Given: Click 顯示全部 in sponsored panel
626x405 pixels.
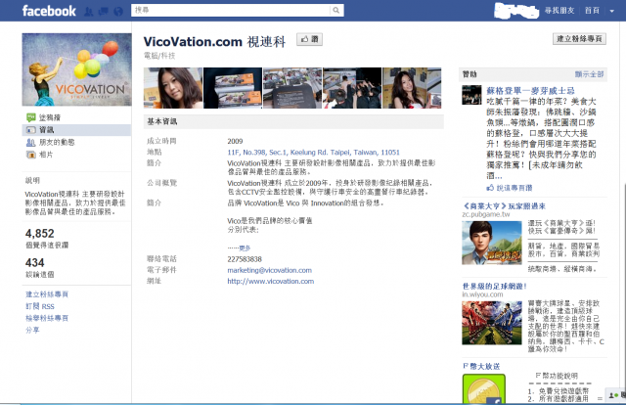Looking at the screenshot, I should pyautogui.click(x=589, y=74).
